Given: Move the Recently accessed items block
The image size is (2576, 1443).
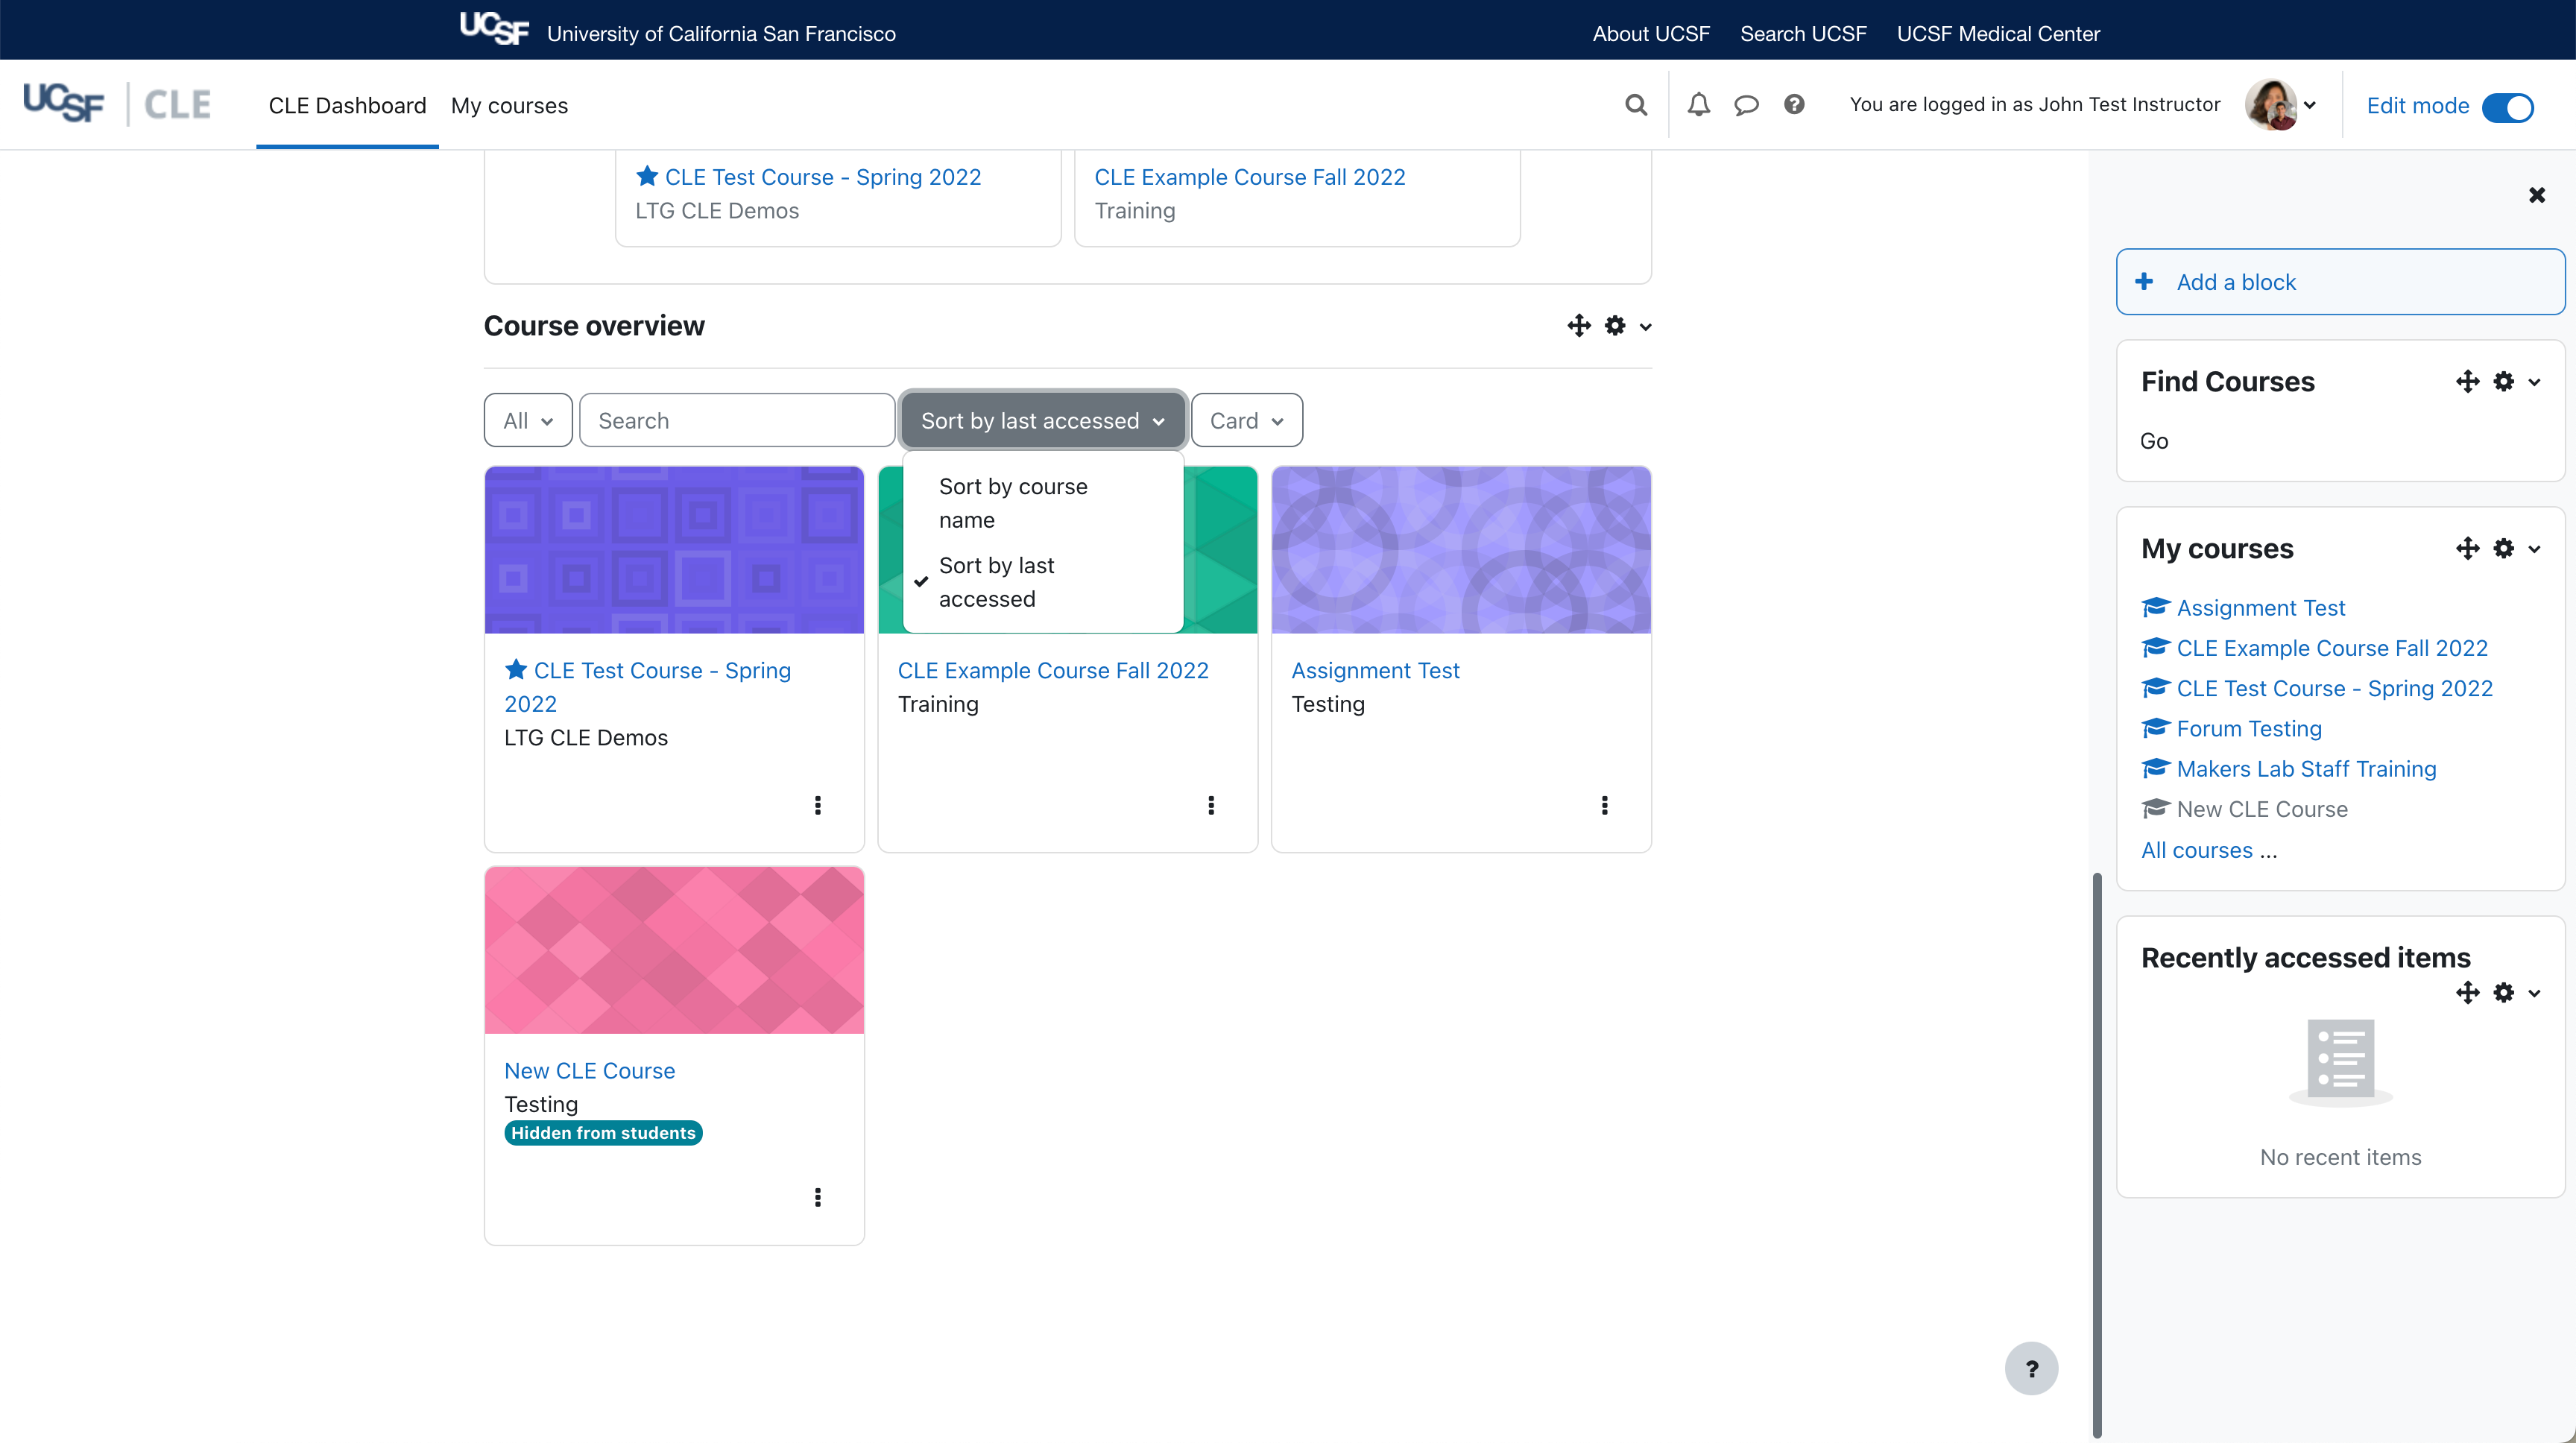Looking at the screenshot, I should pos(2467,993).
